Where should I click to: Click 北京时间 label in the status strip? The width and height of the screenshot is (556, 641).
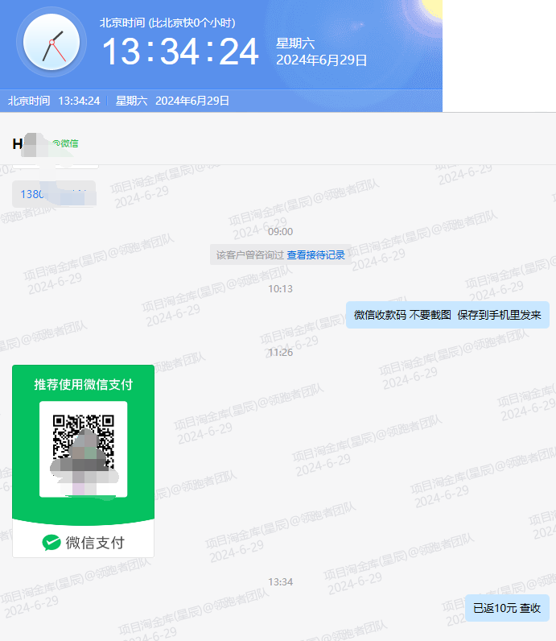(x=29, y=101)
